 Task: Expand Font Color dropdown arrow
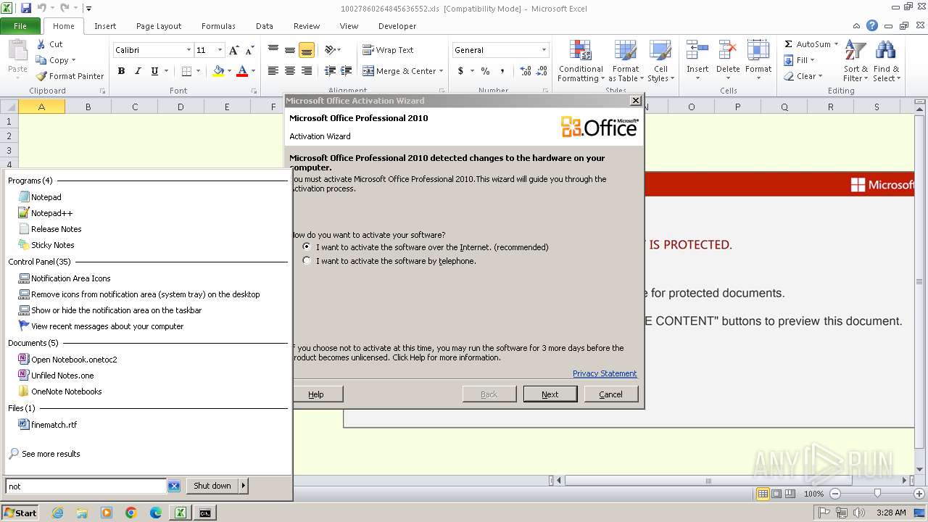253,71
